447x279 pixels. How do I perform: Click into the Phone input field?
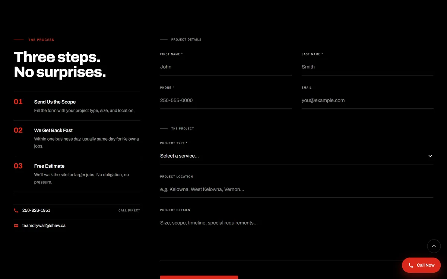pos(226,100)
